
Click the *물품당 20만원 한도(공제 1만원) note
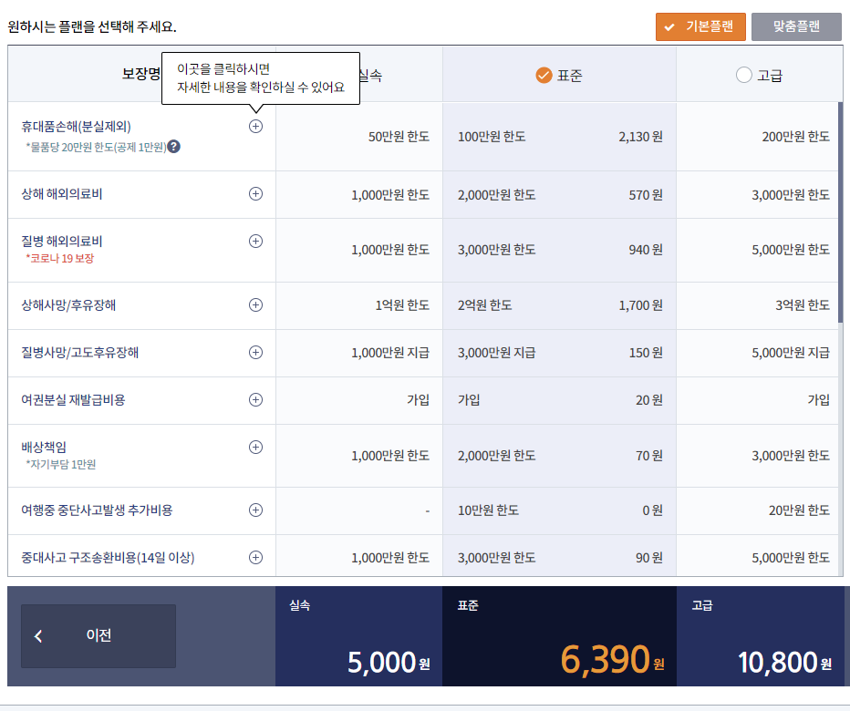[96, 147]
